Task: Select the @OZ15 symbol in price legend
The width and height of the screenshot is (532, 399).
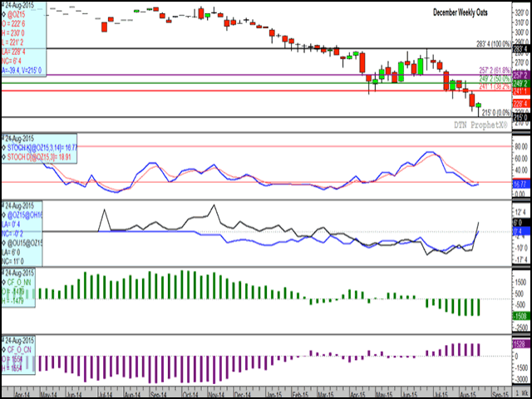Action: tap(16, 15)
